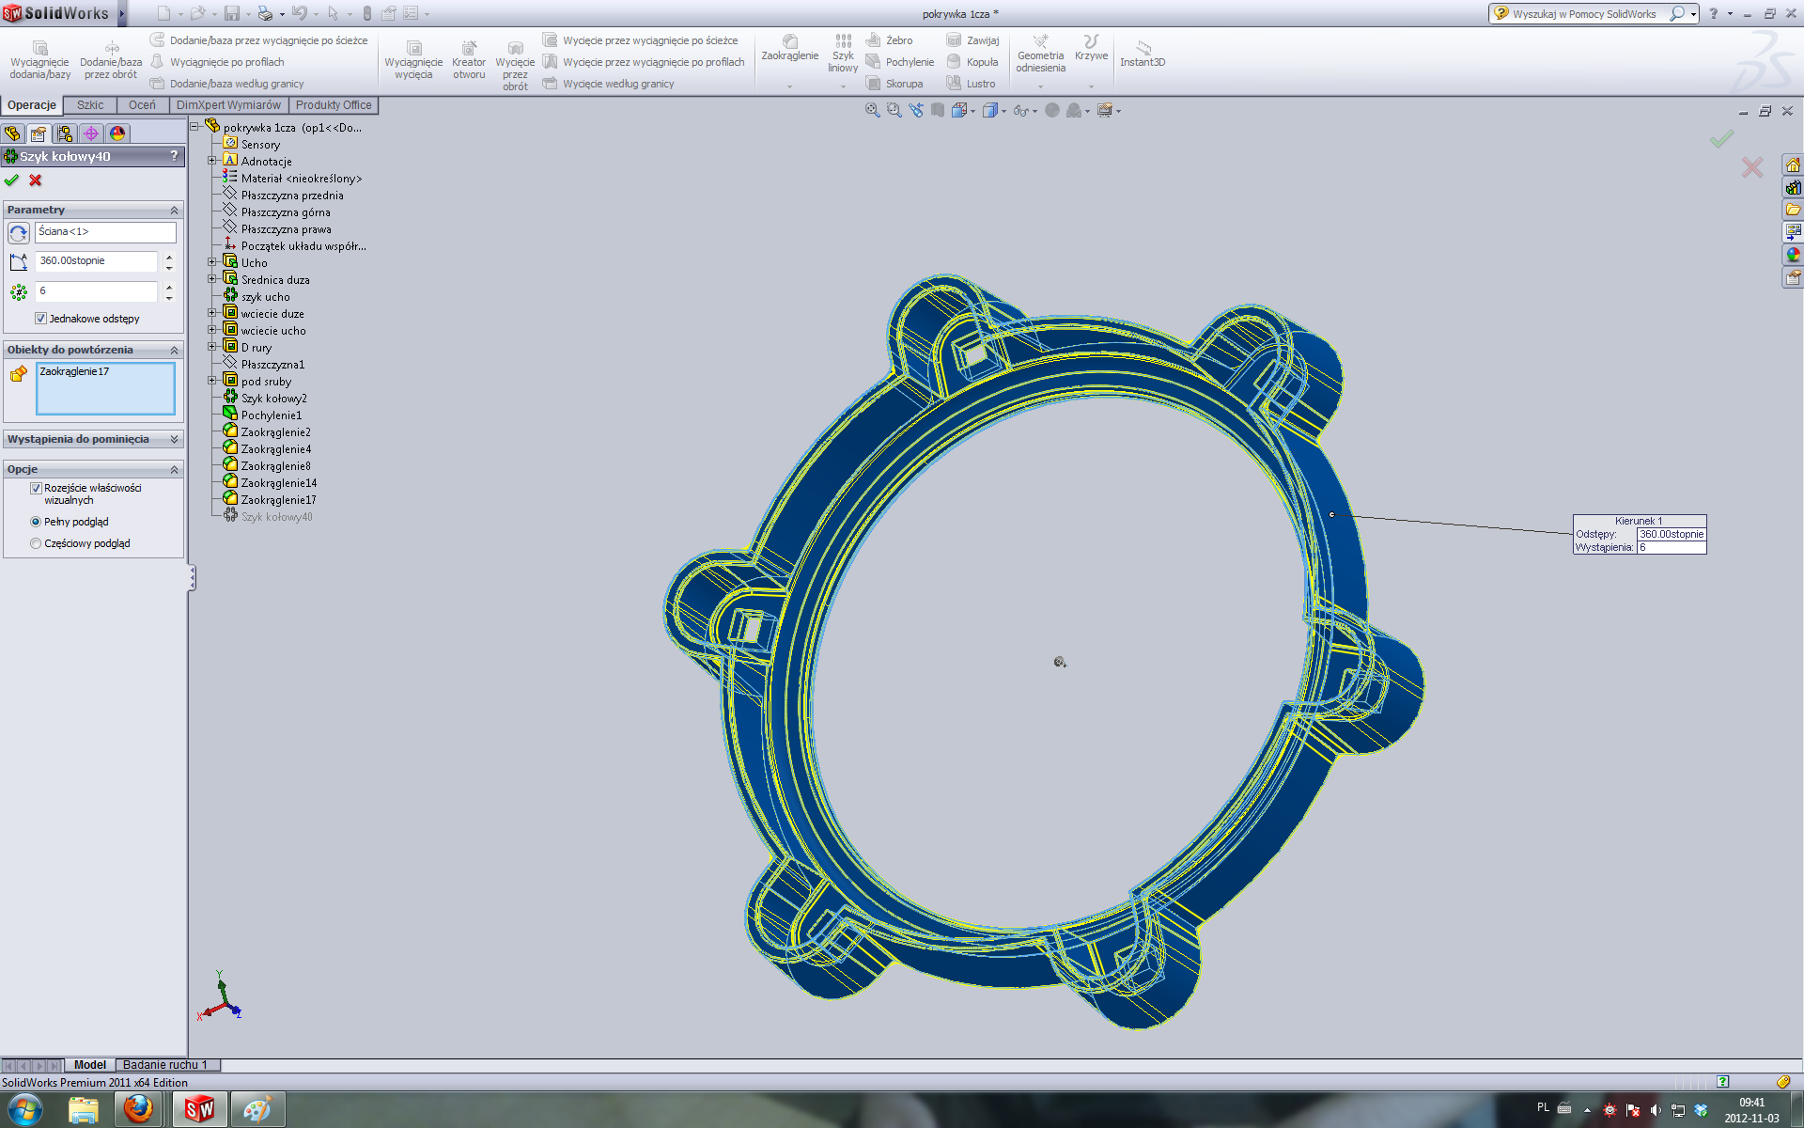Click instance count field showing 6
The image size is (1804, 1128).
(96, 291)
